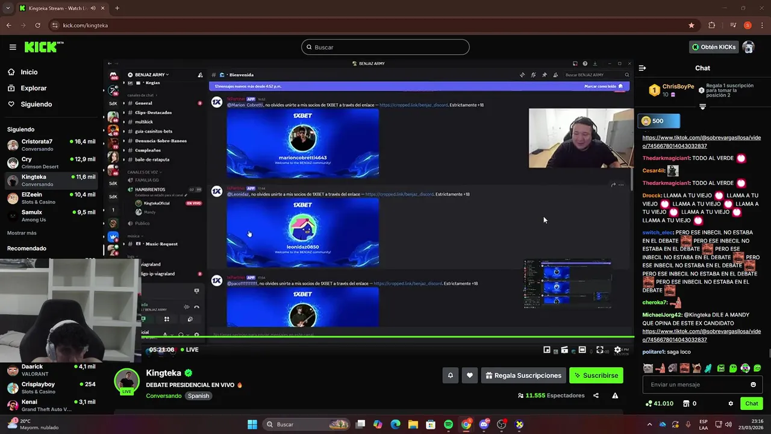Open Daarick recommended channel
The width and height of the screenshot is (771, 434).
(x=51, y=370)
